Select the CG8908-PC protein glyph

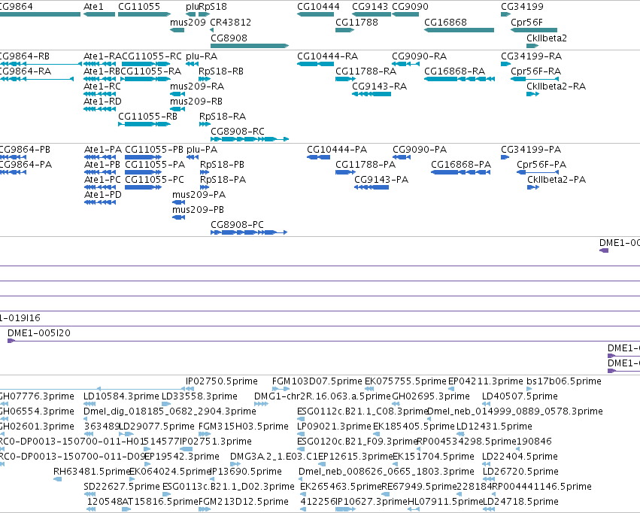coord(249,232)
